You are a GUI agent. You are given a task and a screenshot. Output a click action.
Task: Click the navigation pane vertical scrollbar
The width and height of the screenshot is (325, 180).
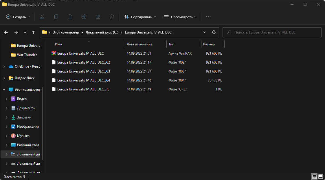tap(43, 124)
